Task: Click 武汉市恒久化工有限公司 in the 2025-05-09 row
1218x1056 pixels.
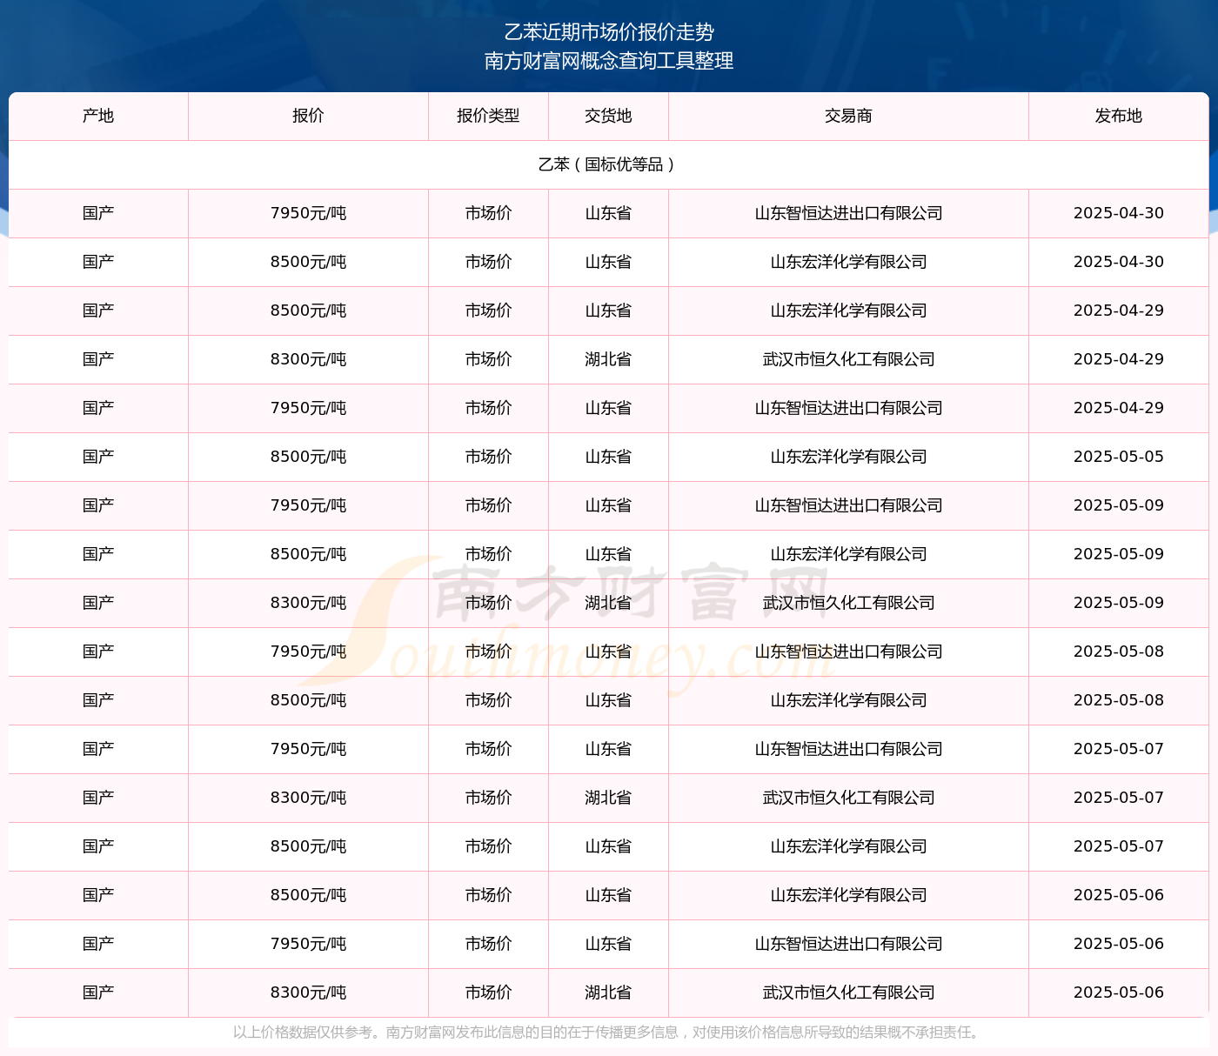Action: pos(848,603)
